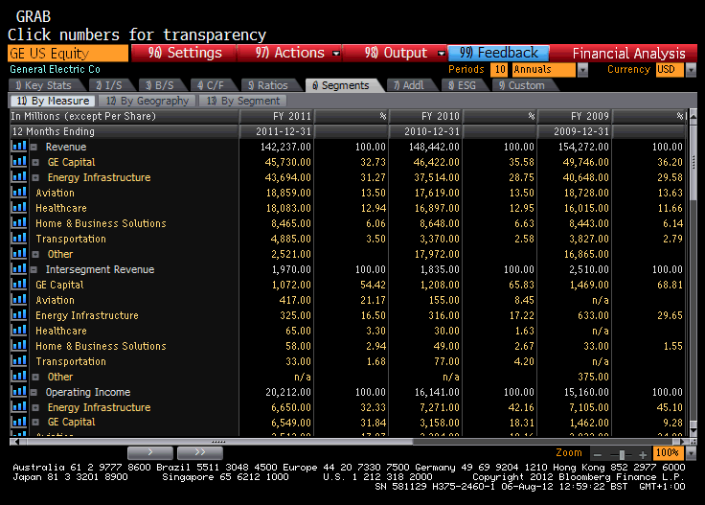Switch to the C/F tab
705x505 pixels.
211,85
